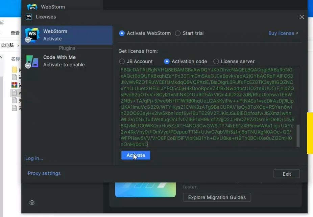Select the Activate WebStorm radio button
This screenshot has width=313, height=217.
122,33
